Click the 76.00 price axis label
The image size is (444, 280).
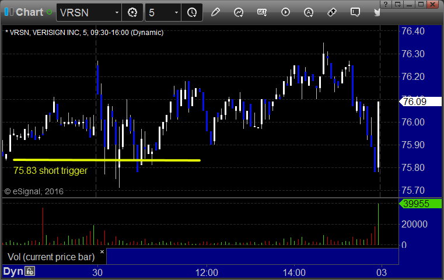pos(413,122)
